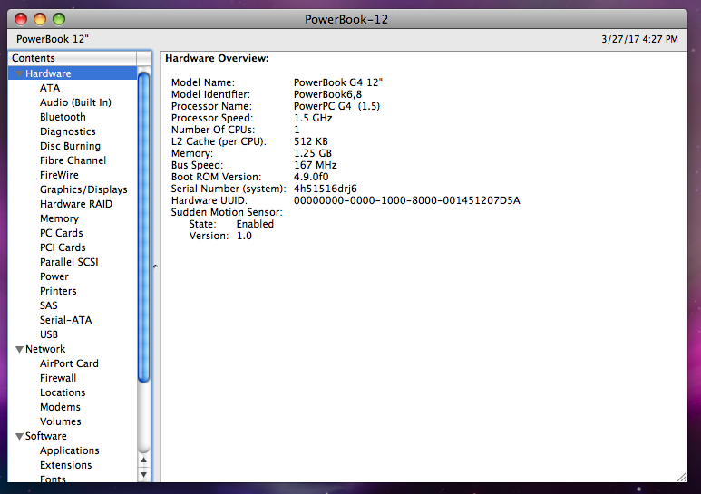Image resolution: width=701 pixels, height=494 pixels.
Task: Open Audio (Built In) details
Action: [x=75, y=102]
